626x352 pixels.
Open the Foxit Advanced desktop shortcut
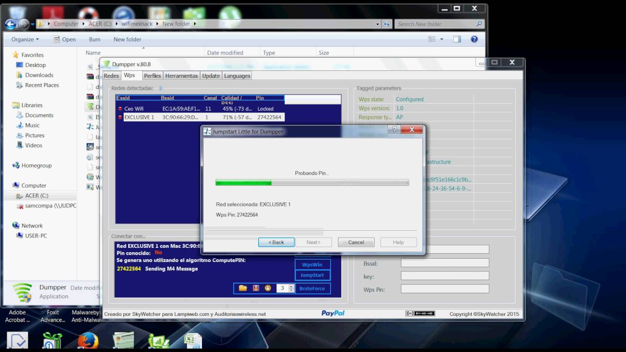coord(53,316)
